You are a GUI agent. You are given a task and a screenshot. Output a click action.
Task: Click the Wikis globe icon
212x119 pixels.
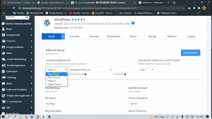tap(3, 53)
